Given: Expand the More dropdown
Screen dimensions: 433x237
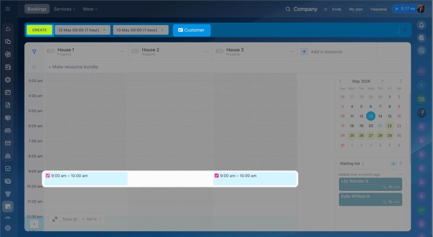Looking at the screenshot, I should (x=90, y=9).
